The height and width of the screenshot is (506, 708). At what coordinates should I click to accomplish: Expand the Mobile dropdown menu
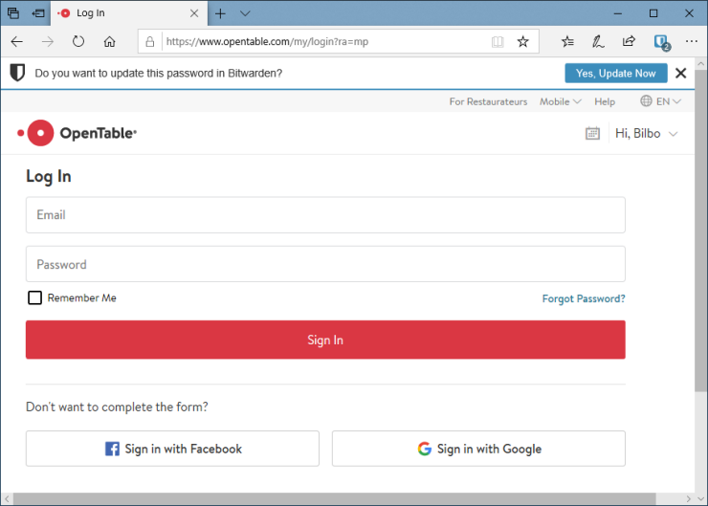click(561, 101)
